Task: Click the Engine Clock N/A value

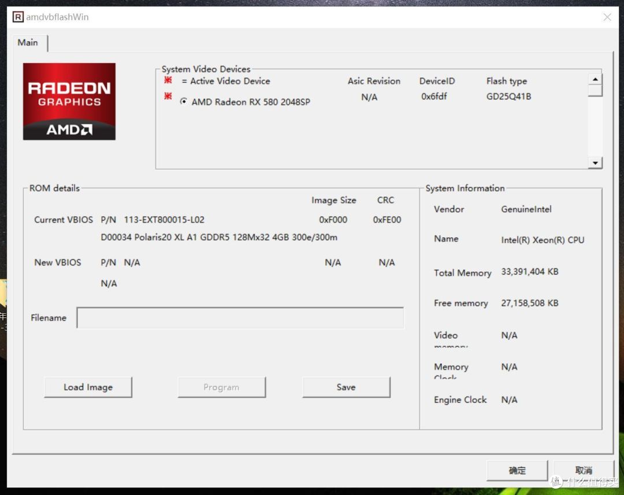Action: (x=509, y=400)
